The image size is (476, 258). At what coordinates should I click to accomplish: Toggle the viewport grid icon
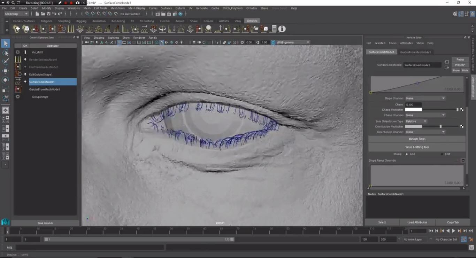point(119,42)
